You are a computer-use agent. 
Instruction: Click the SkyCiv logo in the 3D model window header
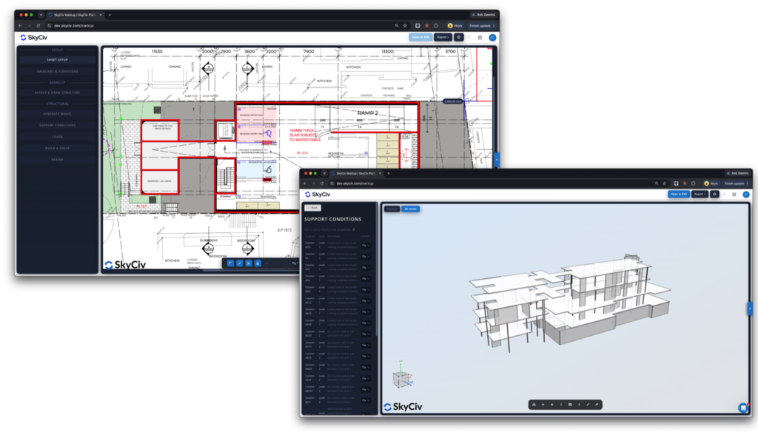pyautogui.click(x=318, y=195)
